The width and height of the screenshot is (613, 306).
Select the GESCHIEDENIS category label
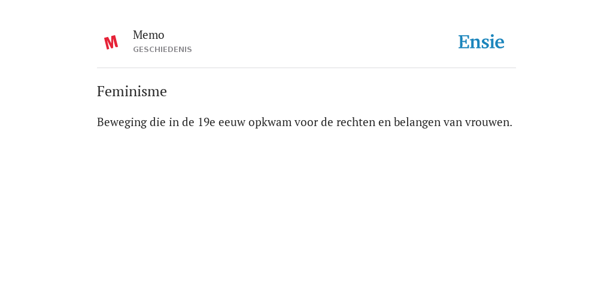click(x=162, y=50)
